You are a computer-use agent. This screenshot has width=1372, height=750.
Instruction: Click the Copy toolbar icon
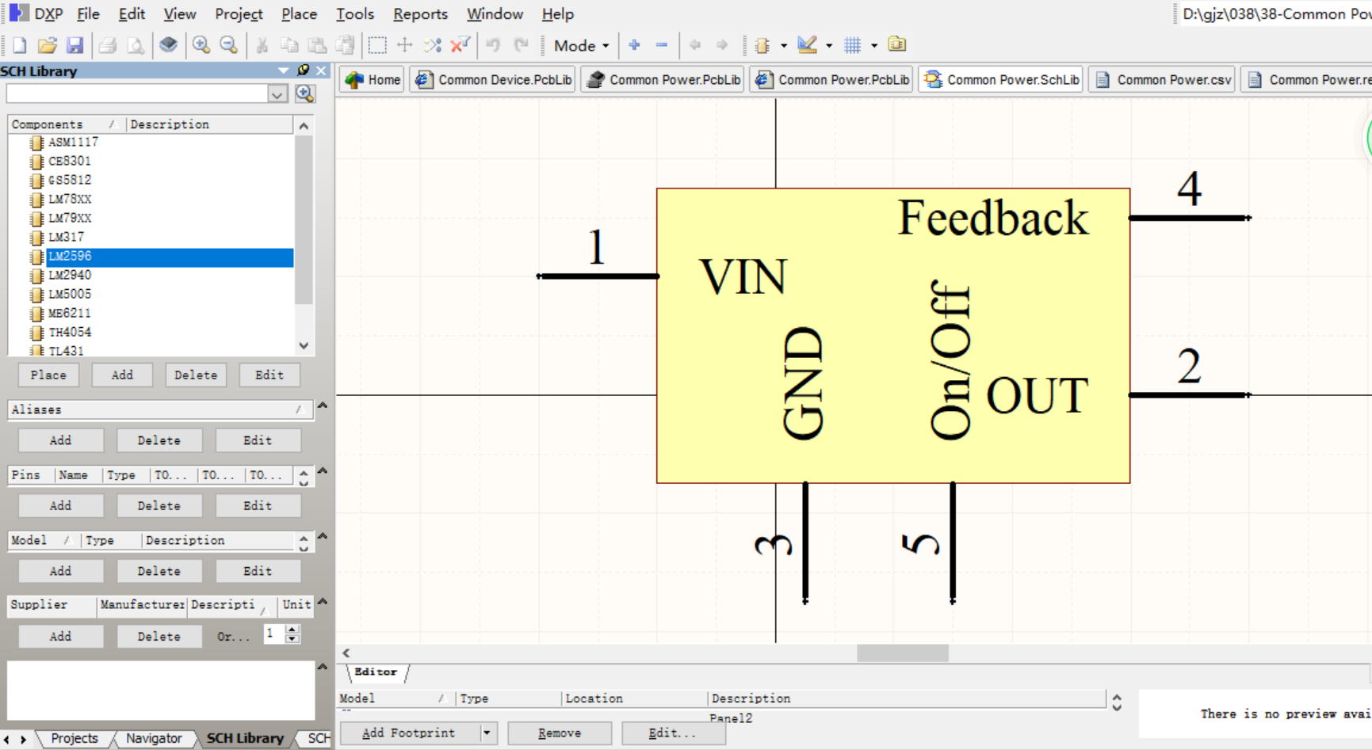pos(289,45)
